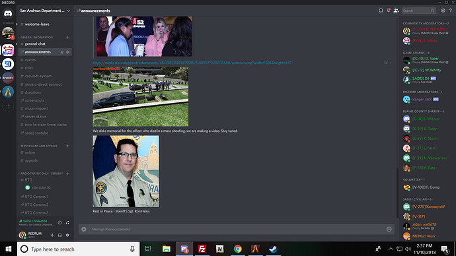456x256 pixels.
Task: Add channel to Radio Traffic Only category
Action: (x=68, y=174)
